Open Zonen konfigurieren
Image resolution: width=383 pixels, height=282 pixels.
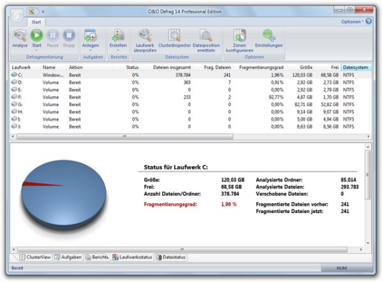coord(239,36)
